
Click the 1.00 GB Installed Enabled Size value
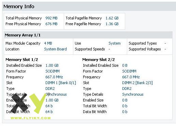[52, 65]
